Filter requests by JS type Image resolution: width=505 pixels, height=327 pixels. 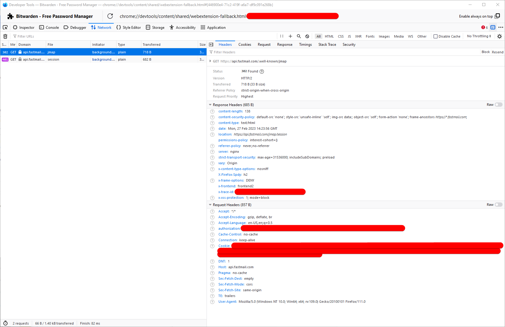pos(349,36)
